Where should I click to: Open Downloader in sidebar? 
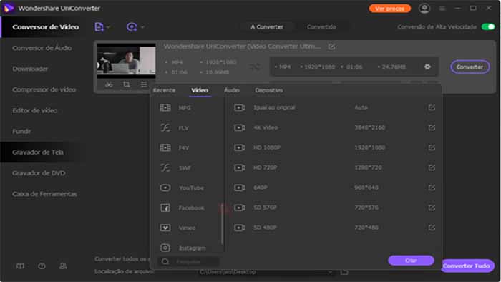[x=30, y=69]
